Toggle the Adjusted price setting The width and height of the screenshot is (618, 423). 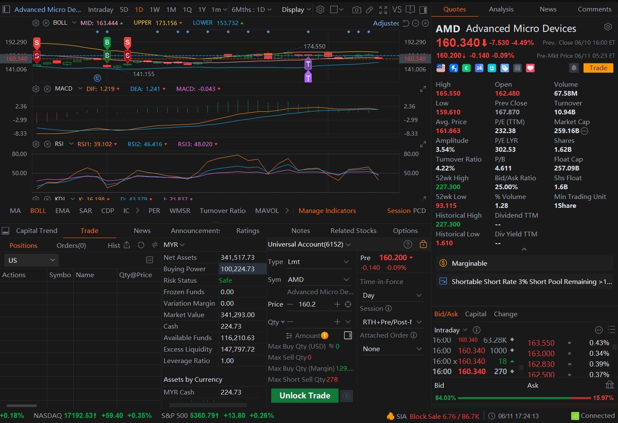(x=386, y=23)
